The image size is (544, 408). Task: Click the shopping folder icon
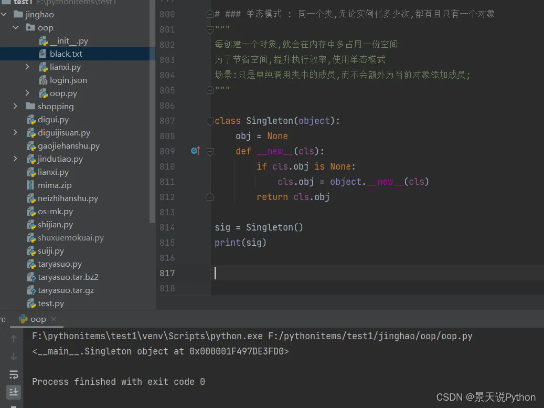pyautogui.click(x=30, y=107)
